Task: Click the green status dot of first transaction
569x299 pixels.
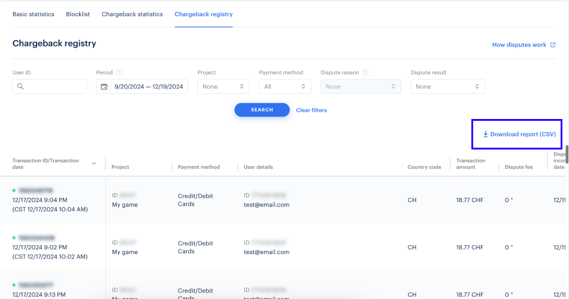Action: [14, 190]
